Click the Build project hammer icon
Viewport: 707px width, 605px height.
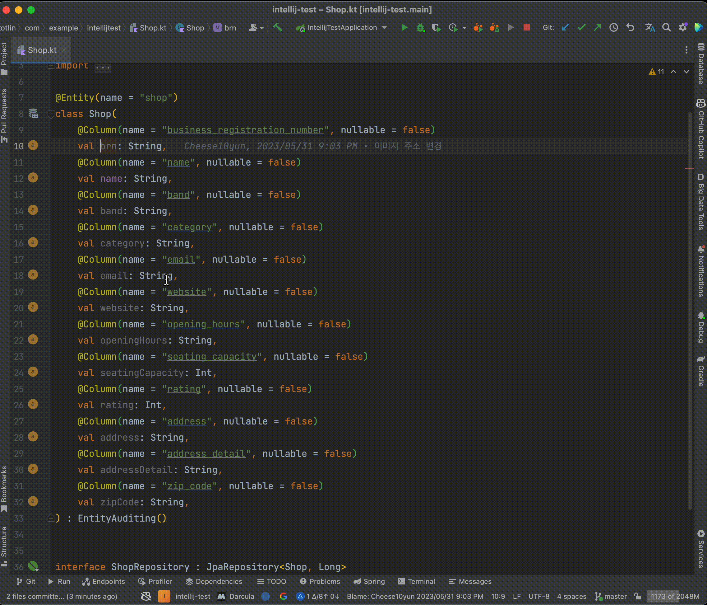click(x=278, y=28)
